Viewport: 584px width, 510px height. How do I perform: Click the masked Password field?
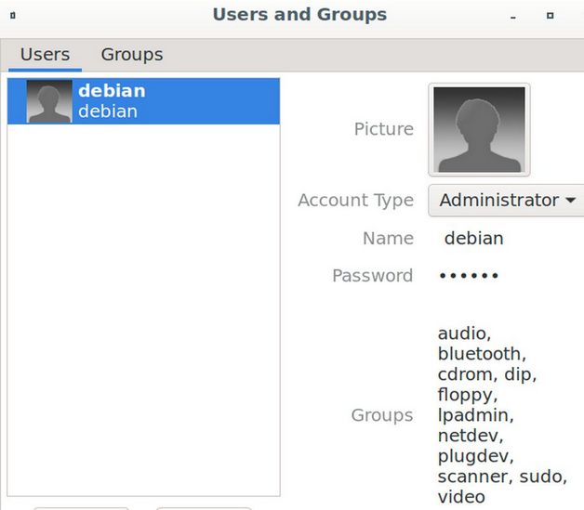(x=469, y=276)
